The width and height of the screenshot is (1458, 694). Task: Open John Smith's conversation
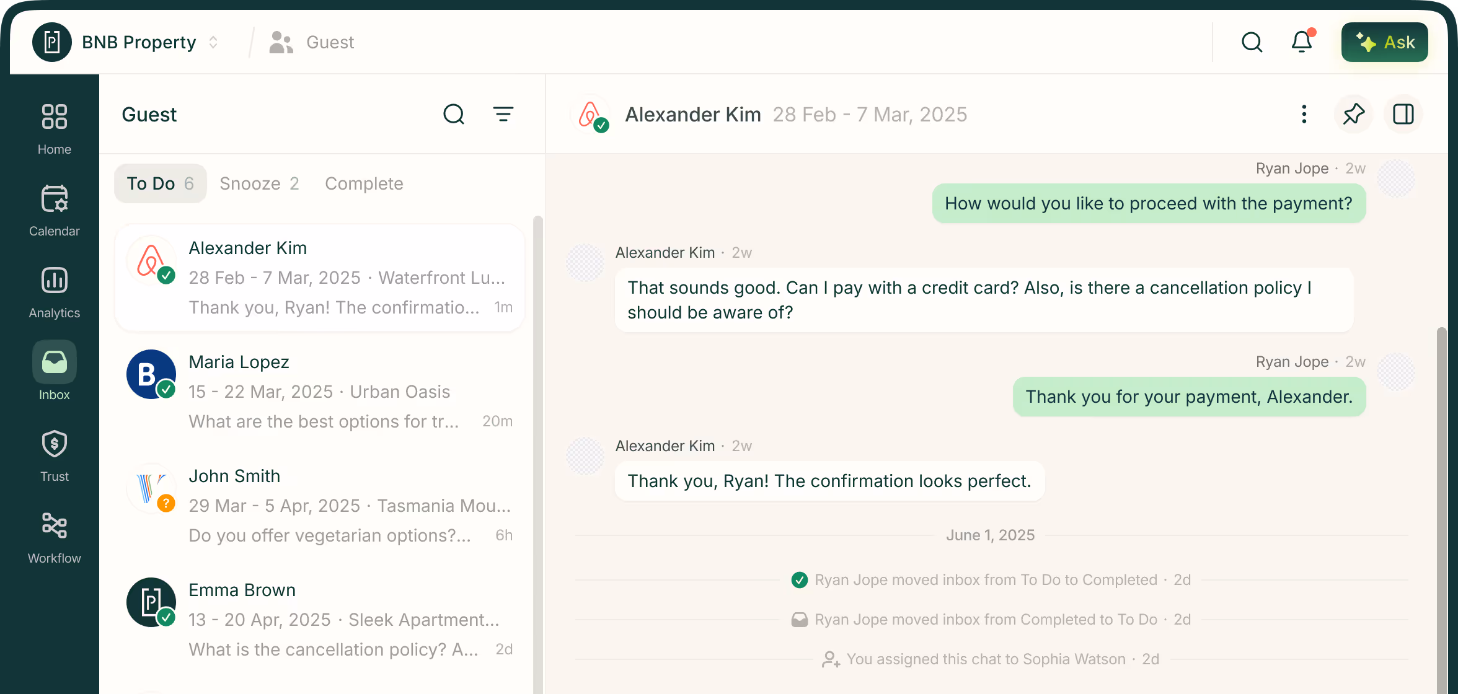pos(319,506)
